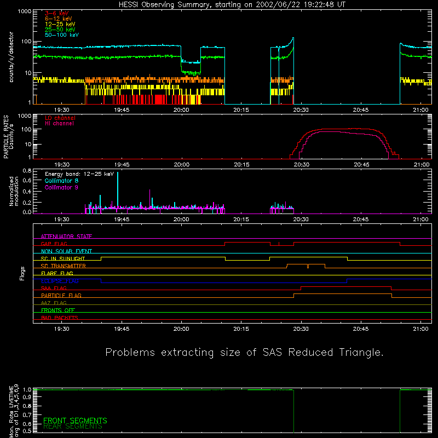Click the raised PARTICLE_FLAG step segment
This screenshot has width=438, height=438.
tap(343, 294)
